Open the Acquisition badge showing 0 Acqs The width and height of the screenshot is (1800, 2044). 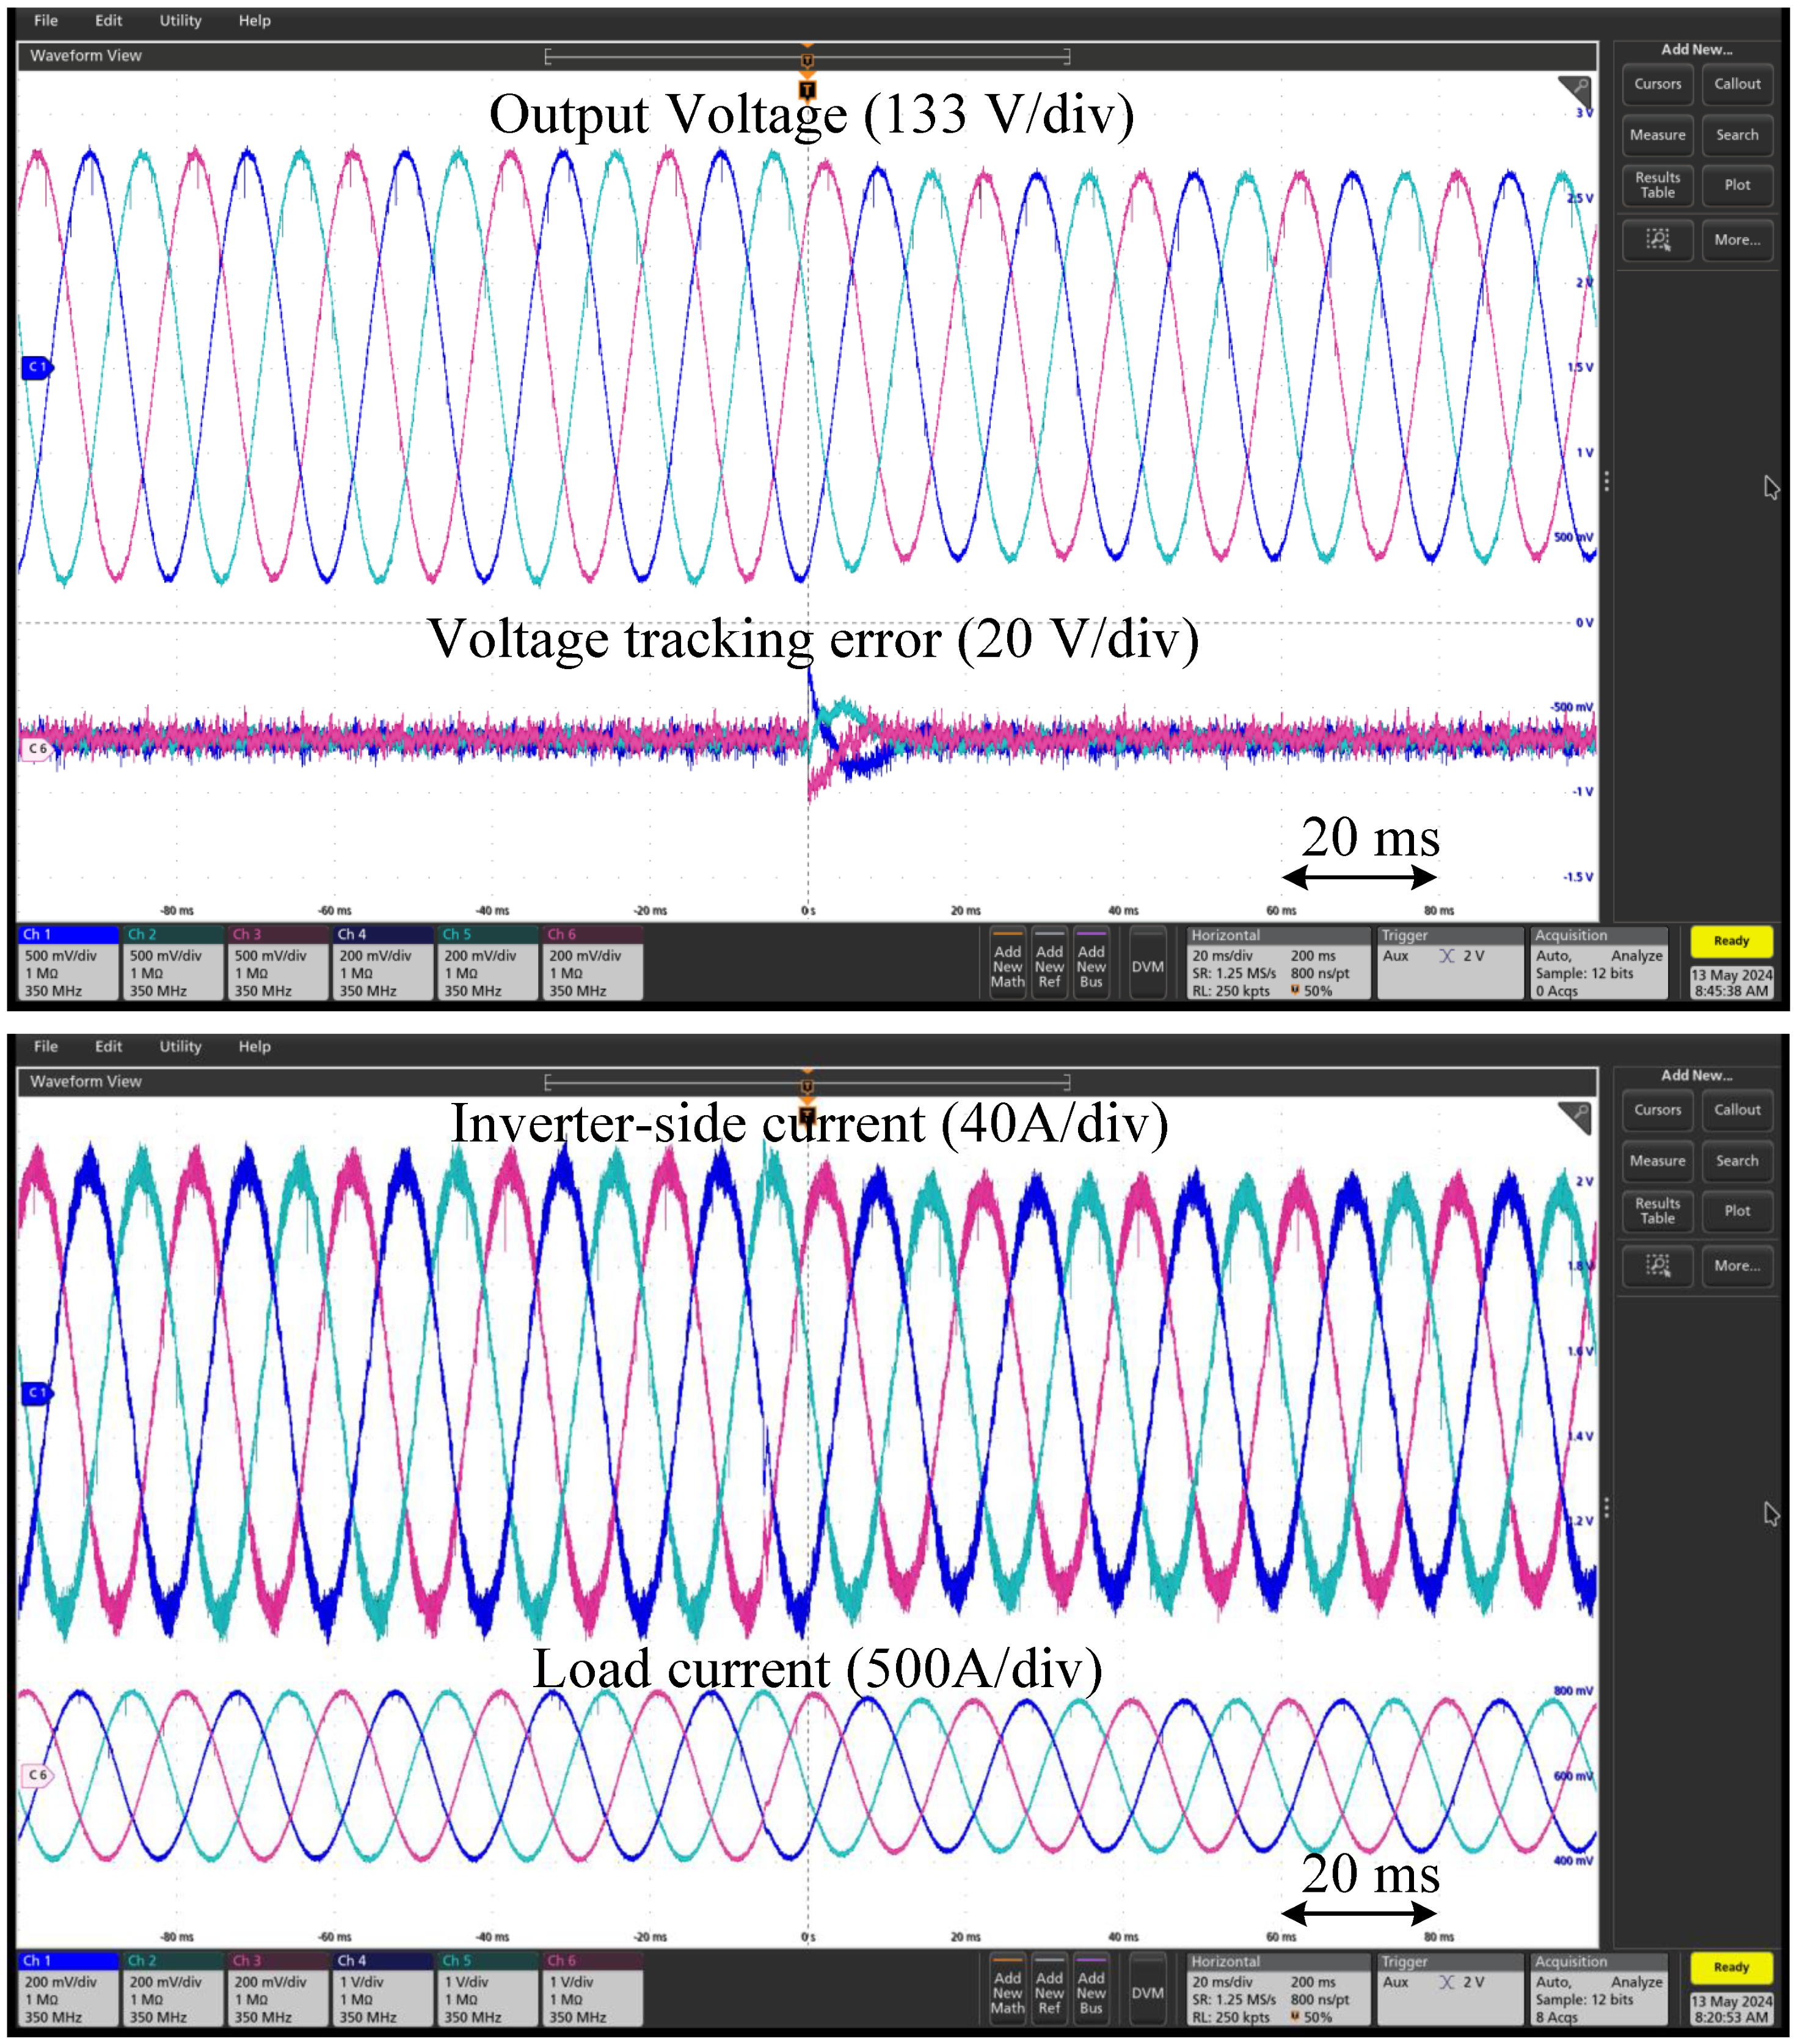[1599, 962]
